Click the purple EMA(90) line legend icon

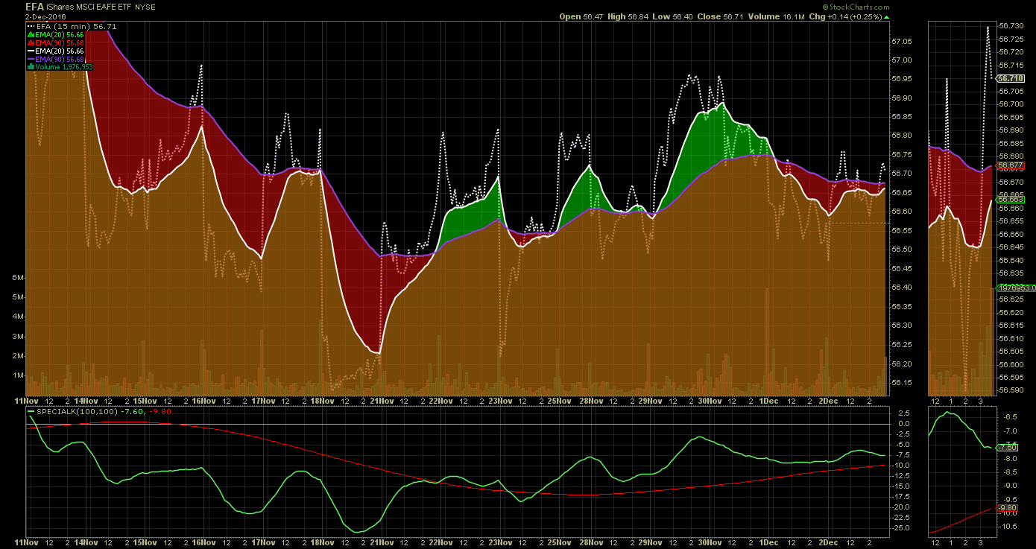pos(31,59)
